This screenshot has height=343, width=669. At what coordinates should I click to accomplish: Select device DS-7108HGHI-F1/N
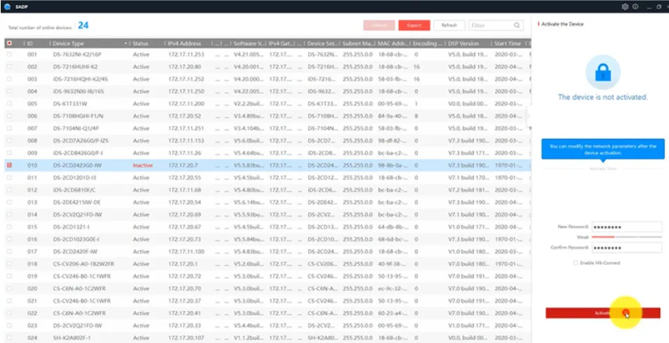pos(78,116)
